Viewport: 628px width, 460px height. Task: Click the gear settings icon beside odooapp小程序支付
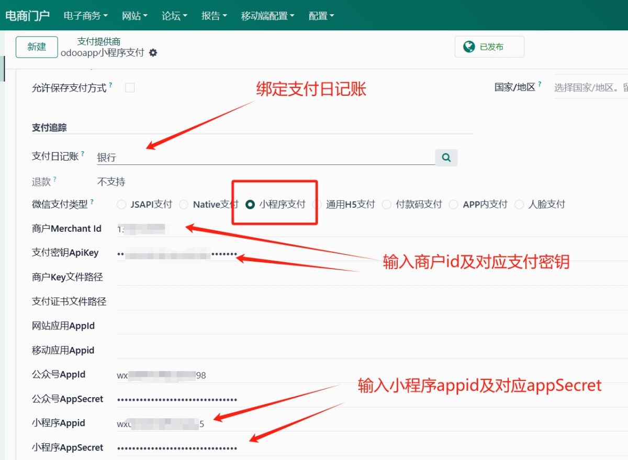click(153, 53)
